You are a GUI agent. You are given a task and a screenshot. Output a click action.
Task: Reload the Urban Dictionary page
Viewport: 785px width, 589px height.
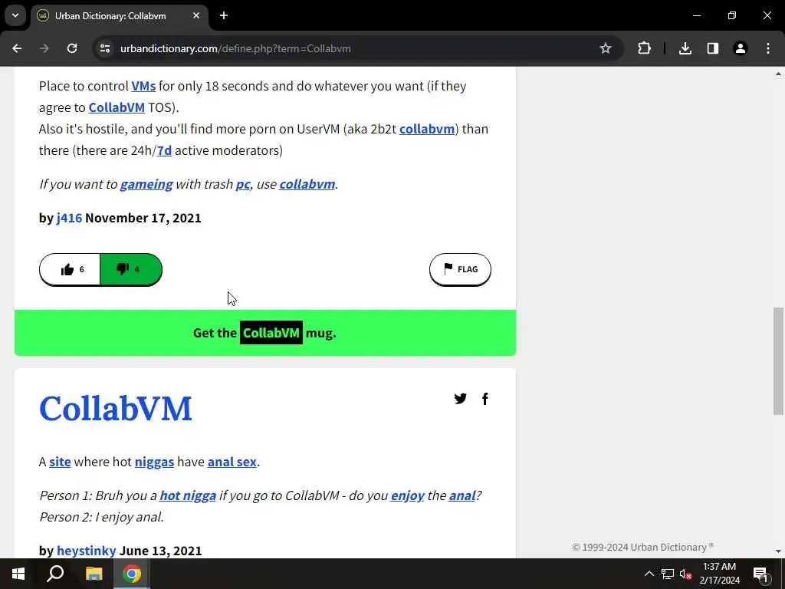[x=72, y=48]
